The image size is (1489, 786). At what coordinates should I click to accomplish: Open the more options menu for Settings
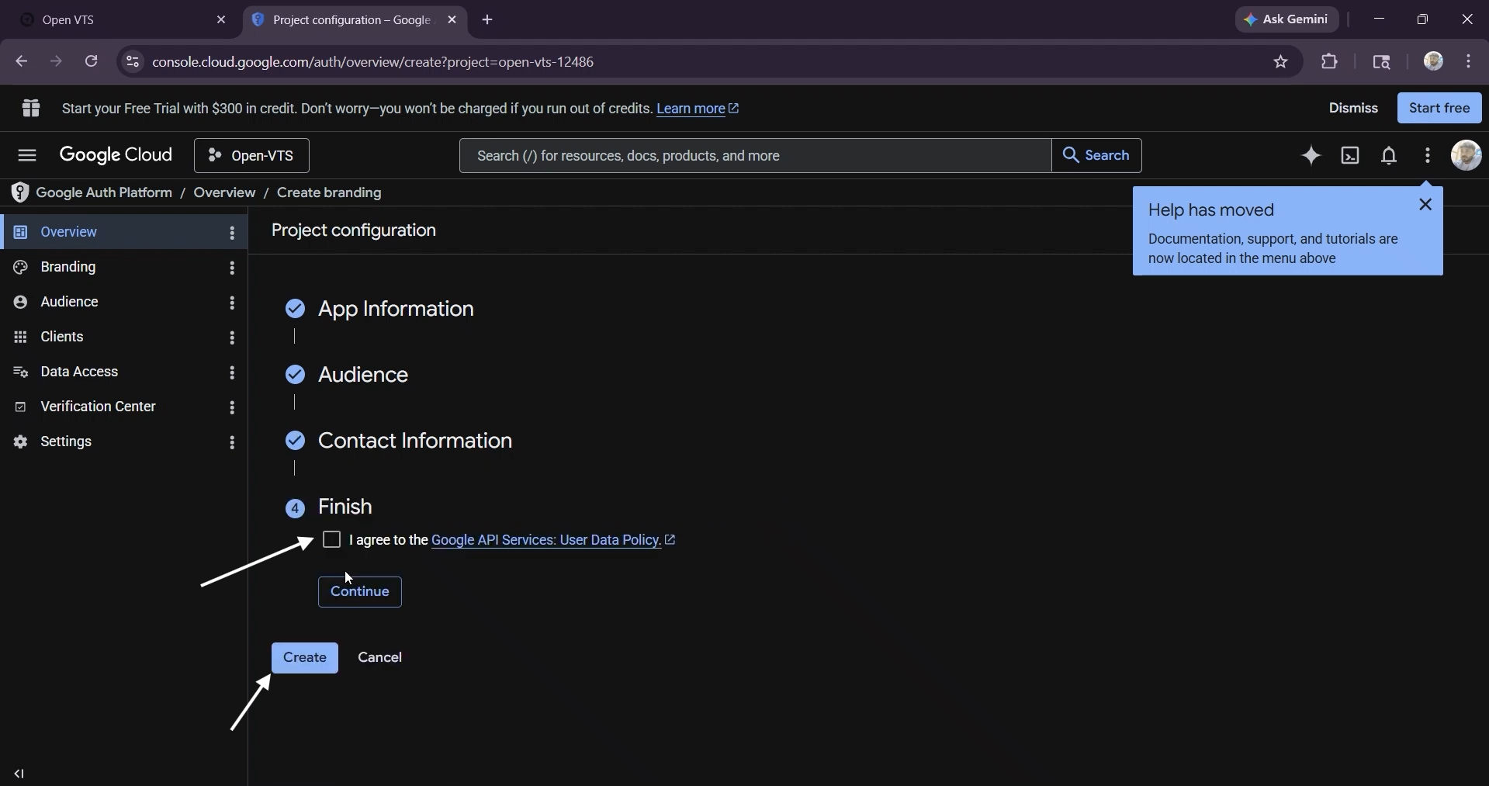[232, 442]
